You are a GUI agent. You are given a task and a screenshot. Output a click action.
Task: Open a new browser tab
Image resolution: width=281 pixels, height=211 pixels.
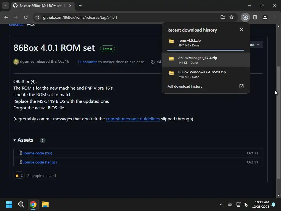point(80,5)
